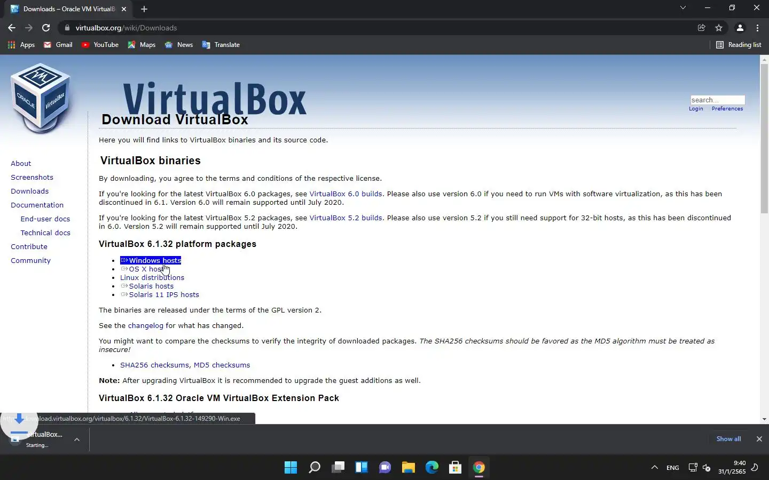Open the Chrome three-dot menu

point(757,28)
